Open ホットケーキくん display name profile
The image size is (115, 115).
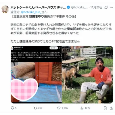point(38,7)
